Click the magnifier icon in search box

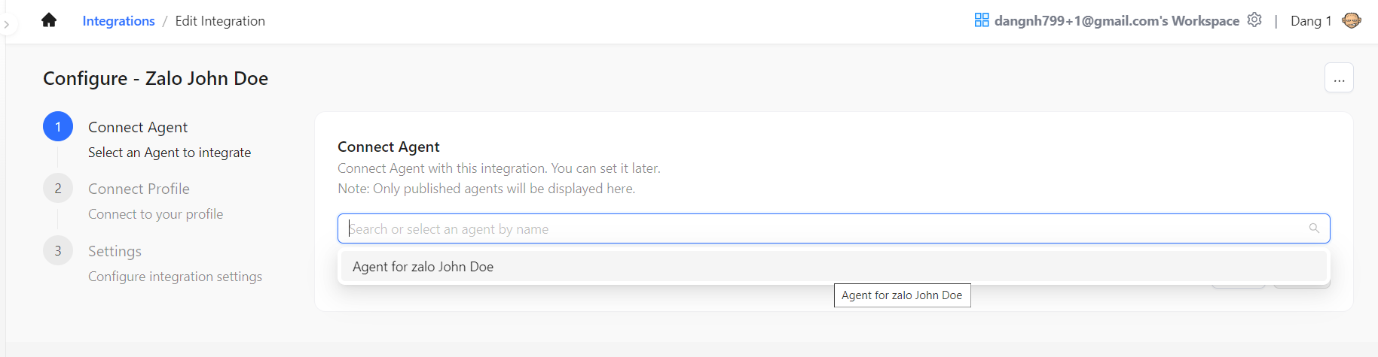(x=1313, y=228)
